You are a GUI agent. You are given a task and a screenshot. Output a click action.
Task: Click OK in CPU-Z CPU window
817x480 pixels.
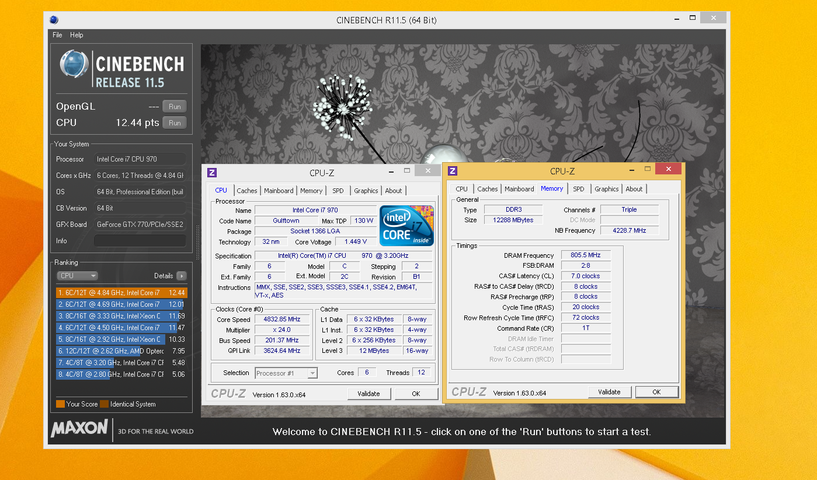point(416,394)
